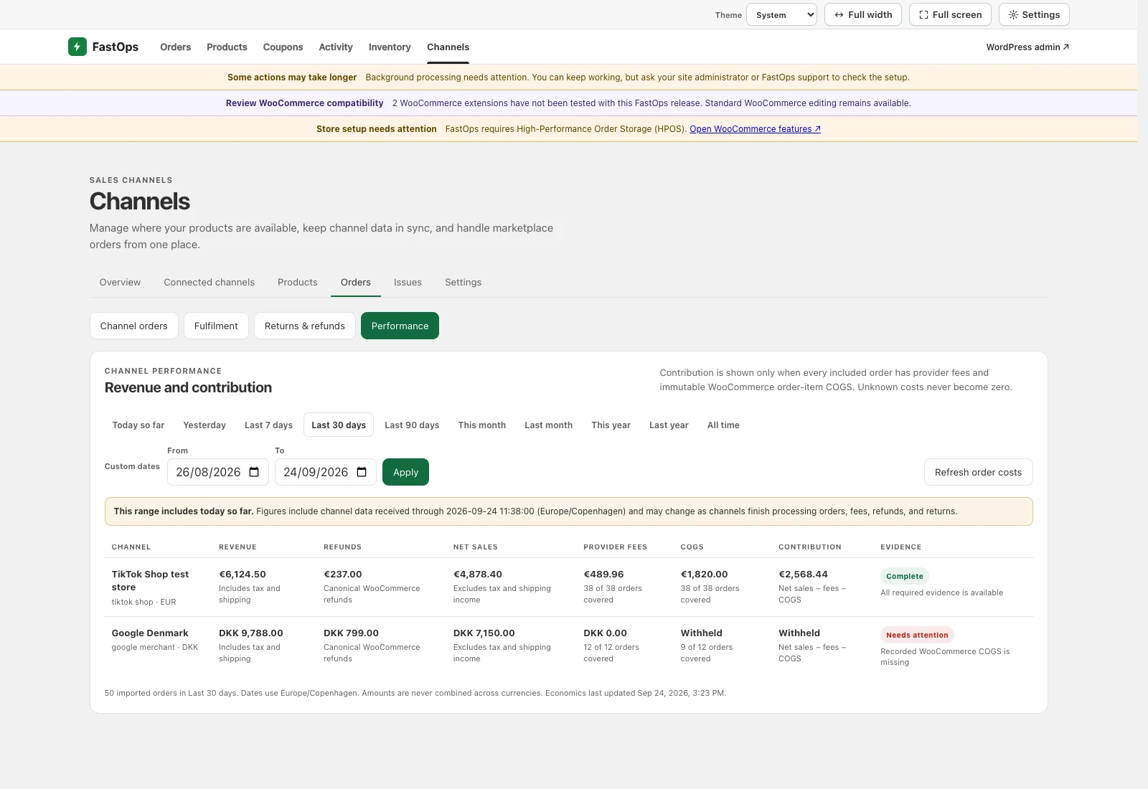Viewport: 1148px width, 789px height.
Task: Click the TikTok Shop test store name
Action: [x=150, y=581]
